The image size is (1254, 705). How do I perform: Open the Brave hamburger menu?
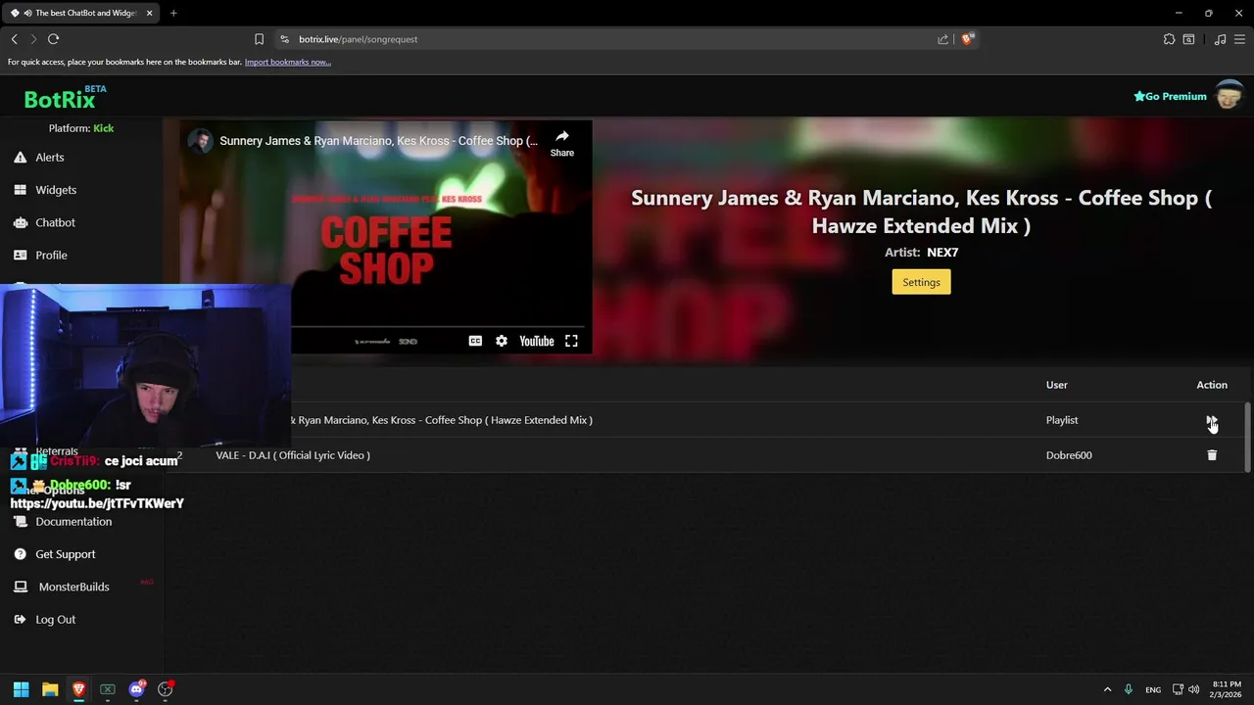pos(1240,39)
